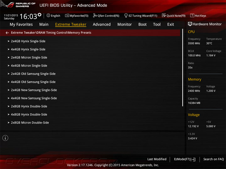Image resolution: width=226 pixels, height=169 pixels.
Task: Click +12V reading 12.192 V
Action: pos(193,126)
